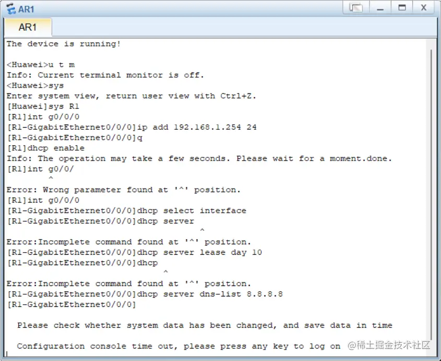The image size is (441, 361).
Task: Click 'Please check whether system data has been changed' line
Action: coord(205,326)
